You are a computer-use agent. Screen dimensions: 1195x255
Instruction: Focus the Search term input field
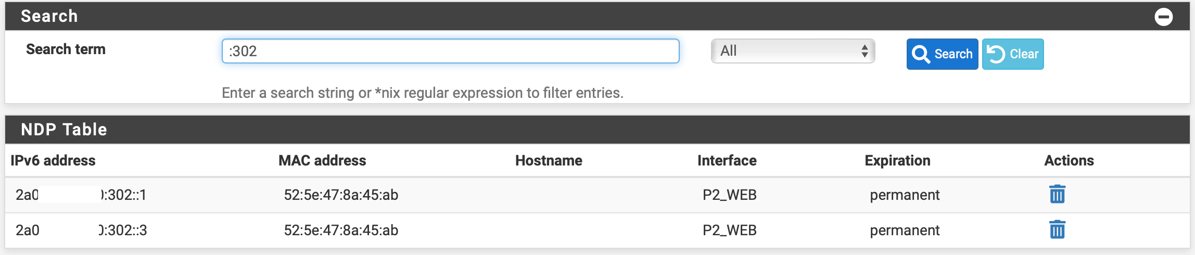click(x=450, y=51)
